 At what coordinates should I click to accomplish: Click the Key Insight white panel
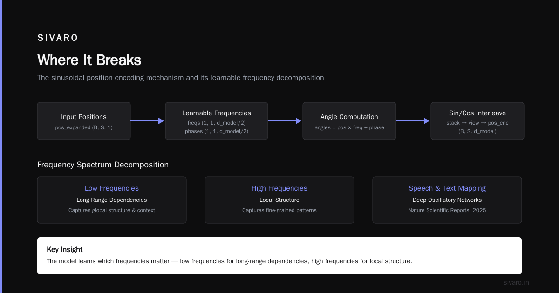[x=279, y=256]
